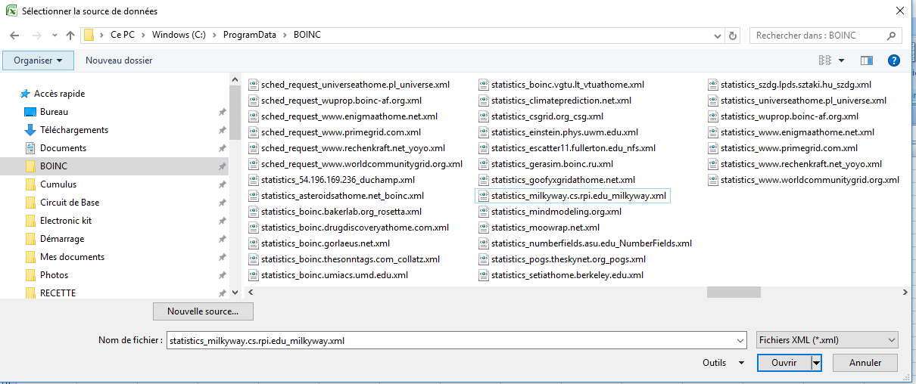
Task: Go up one folder level
Action: click(x=70, y=36)
